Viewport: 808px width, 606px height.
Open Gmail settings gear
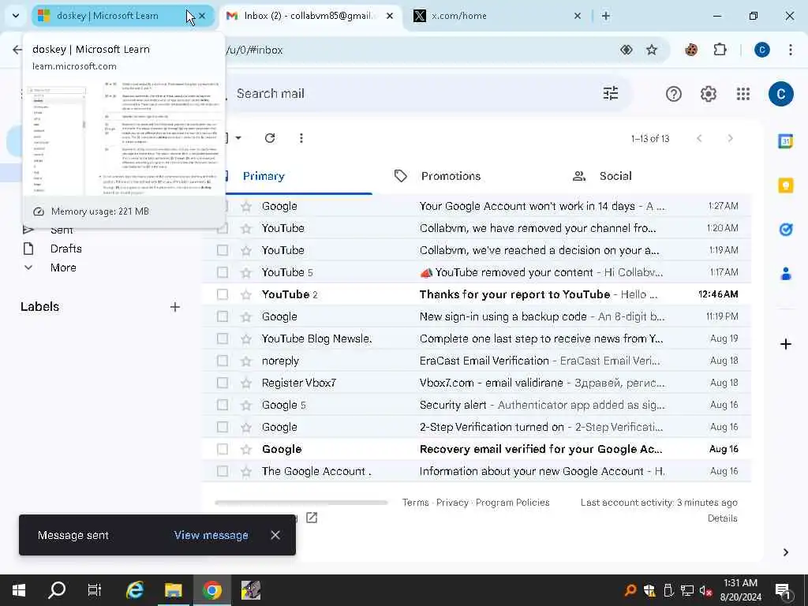(708, 94)
